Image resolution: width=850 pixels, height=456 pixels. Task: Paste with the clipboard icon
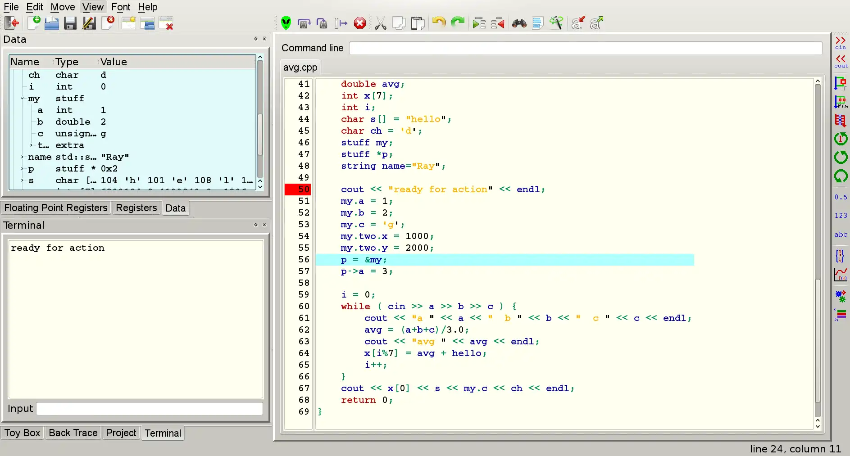coord(418,23)
